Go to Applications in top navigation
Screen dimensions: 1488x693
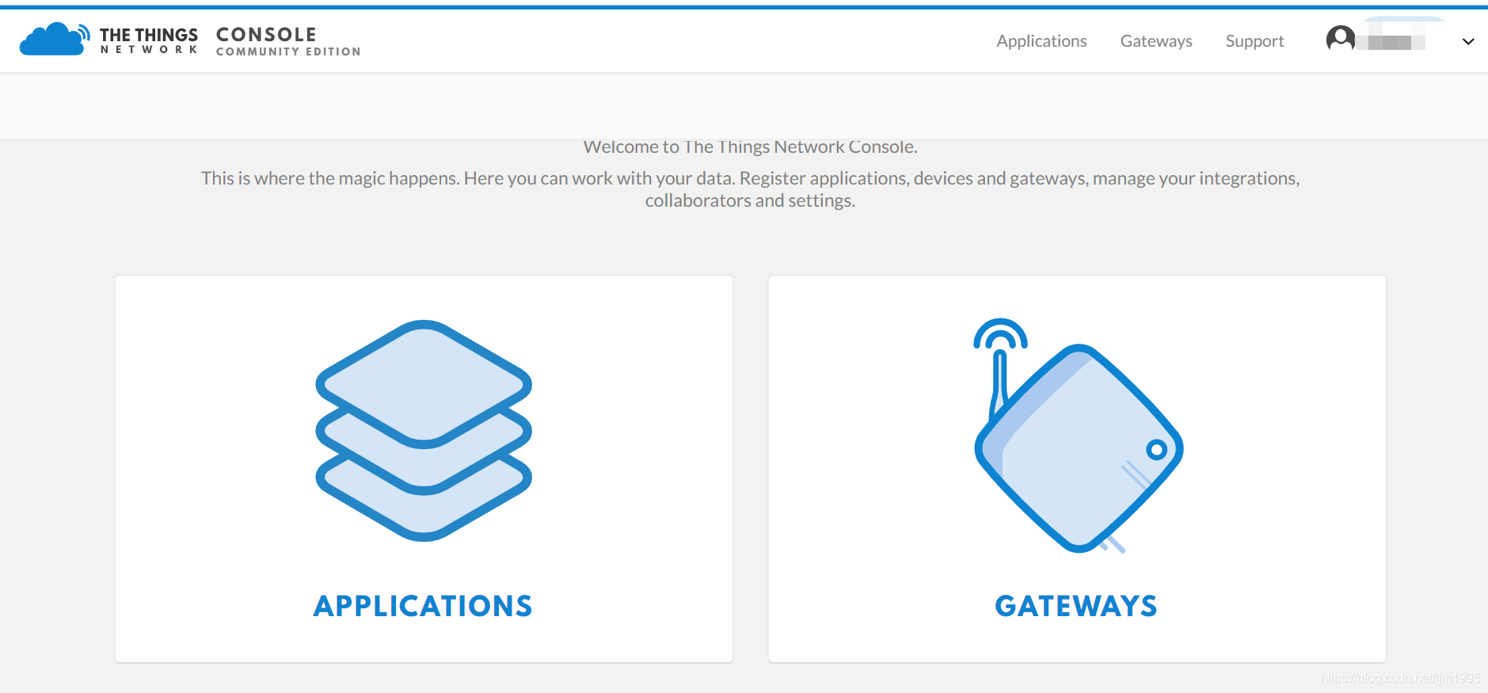(1041, 41)
